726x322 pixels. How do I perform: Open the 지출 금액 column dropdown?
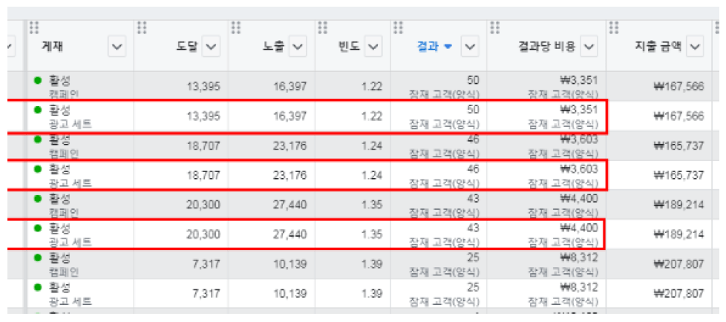694,47
